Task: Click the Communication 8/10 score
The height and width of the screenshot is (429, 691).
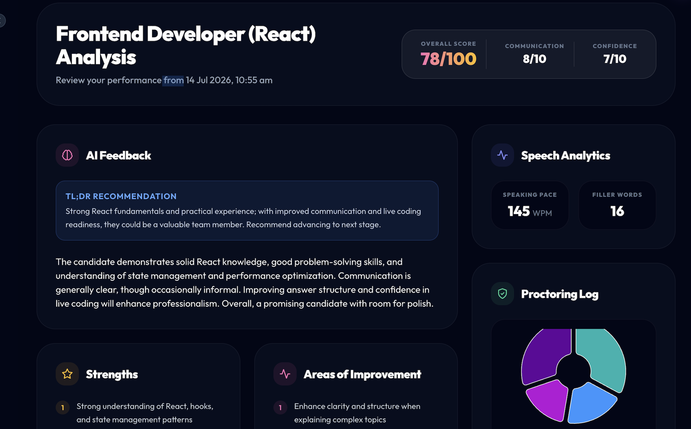Action: coord(534,59)
